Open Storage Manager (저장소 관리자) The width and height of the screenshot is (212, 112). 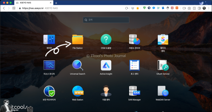(134, 39)
